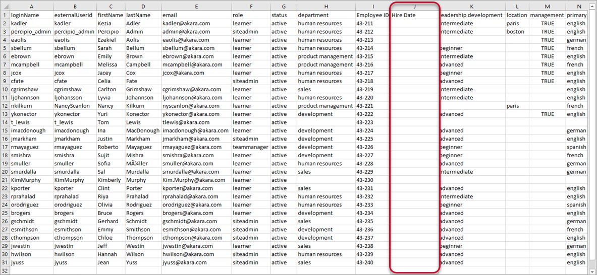Viewport: 597px width, 275px height.
Task: Select row 1 header number
Action: pyautogui.click(x=5, y=15)
